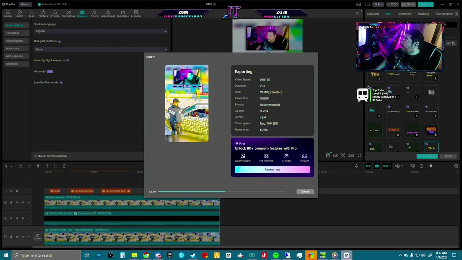Open the Media panel in top toolbar
Viewport: 462px width, 260px height.
click(8, 14)
